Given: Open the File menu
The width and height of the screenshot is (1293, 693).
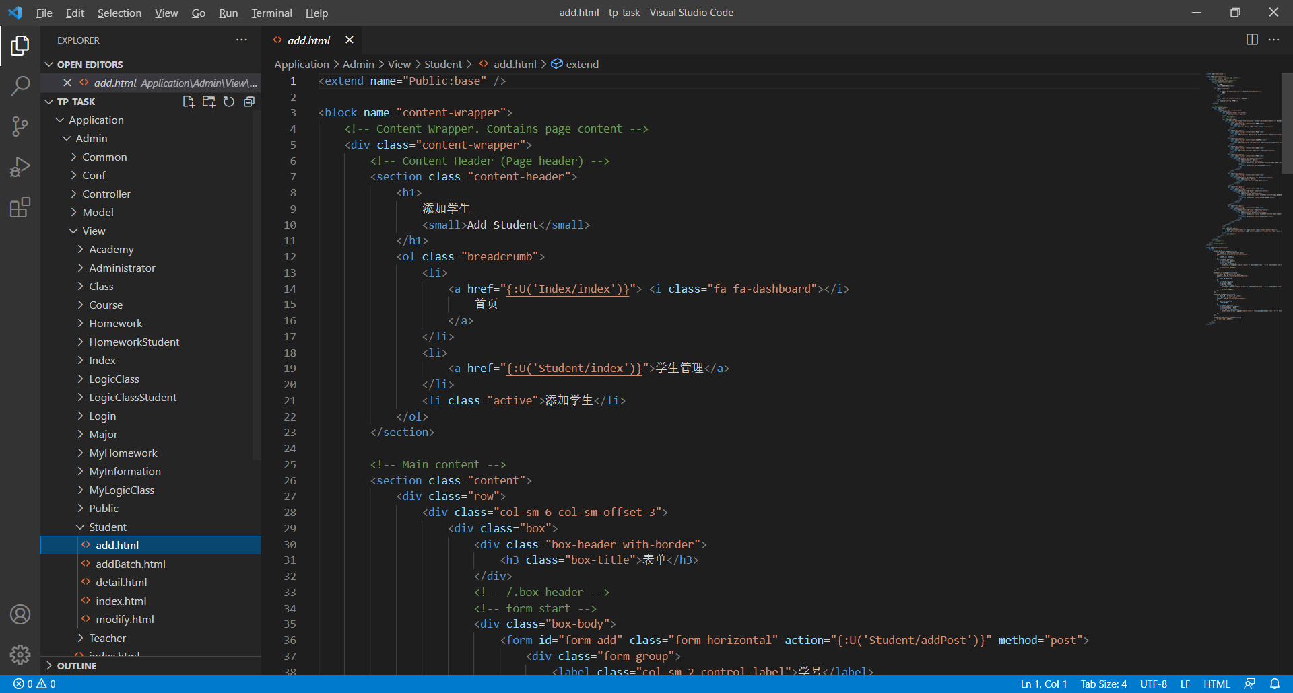Looking at the screenshot, I should point(44,13).
